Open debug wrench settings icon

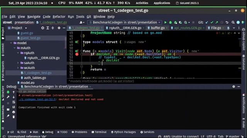point(8,97)
